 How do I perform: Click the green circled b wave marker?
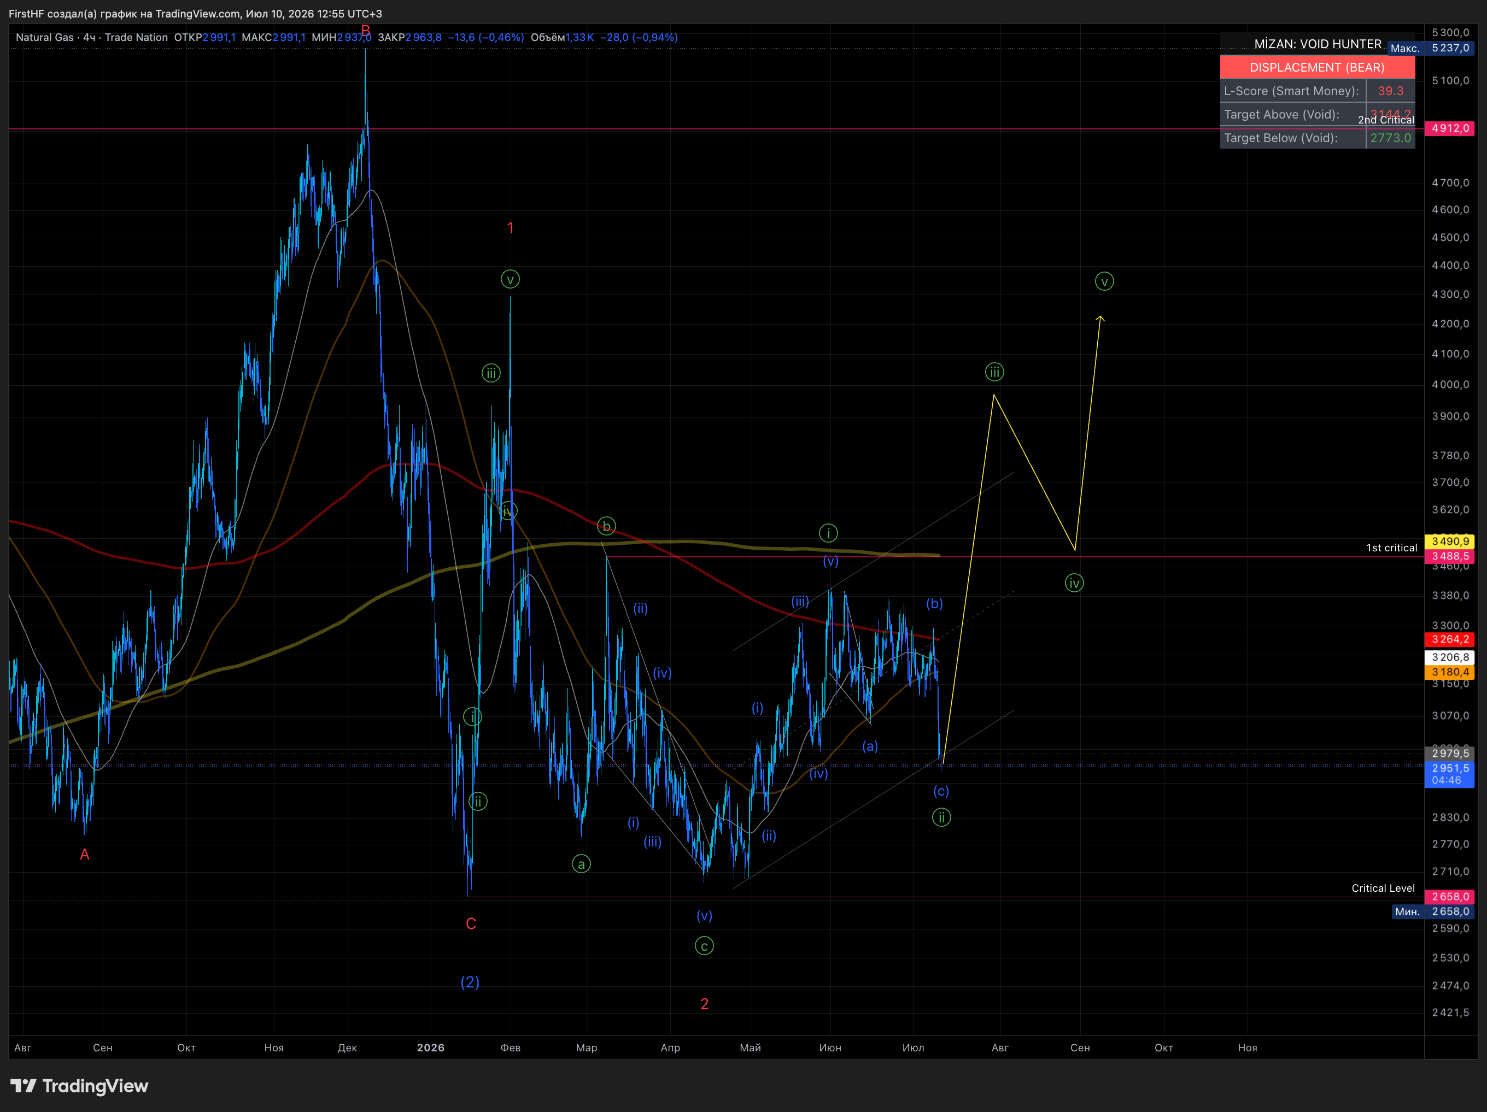pos(606,526)
